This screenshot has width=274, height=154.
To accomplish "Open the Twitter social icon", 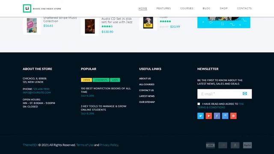I will [200, 116].
